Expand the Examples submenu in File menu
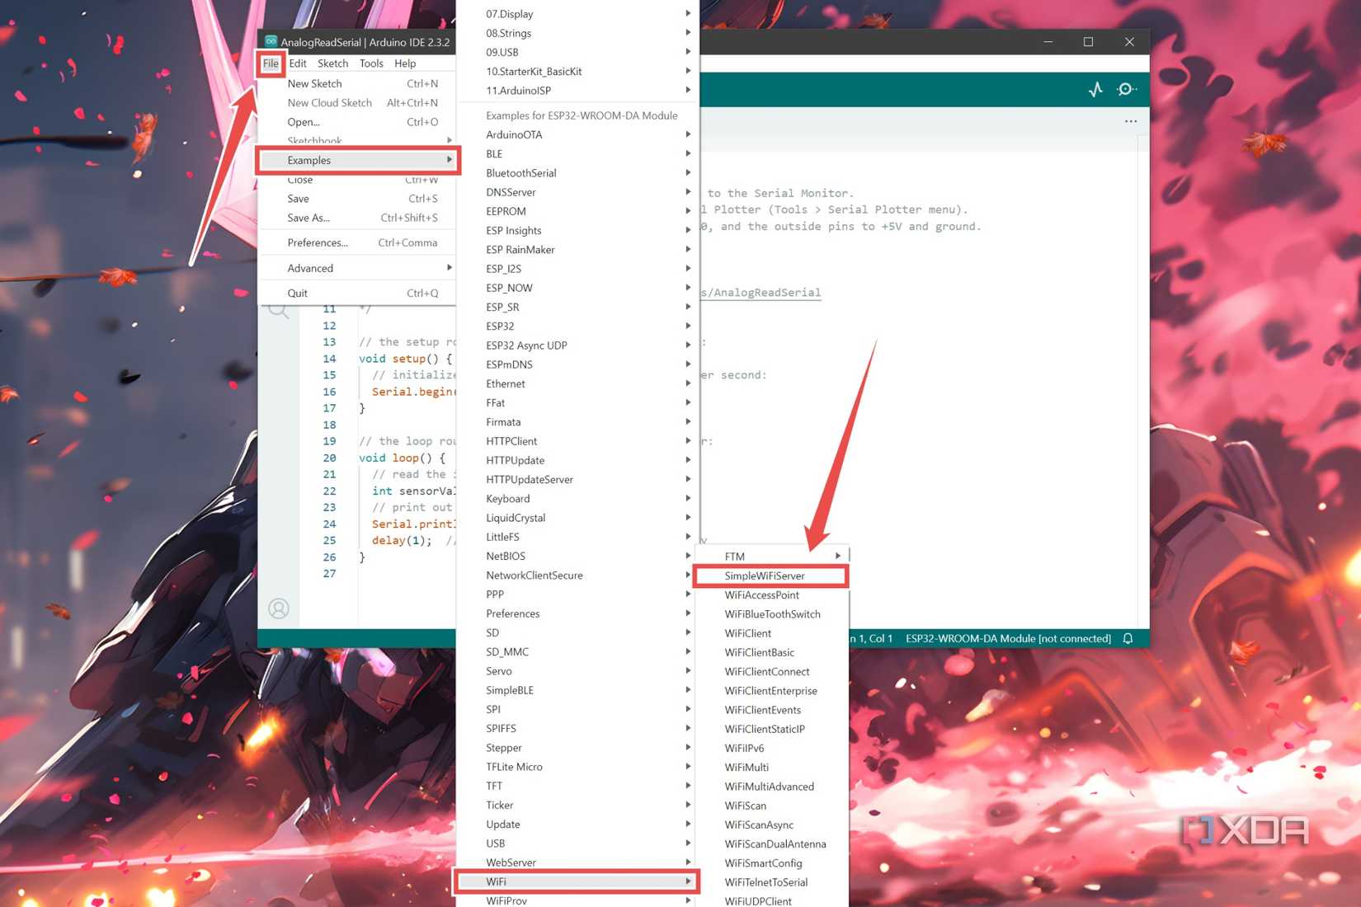The width and height of the screenshot is (1361, 907). pyautogui.click(x=359, y=160)
